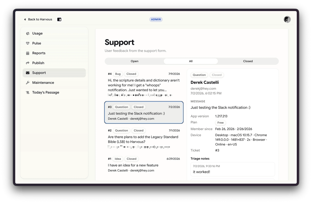Click the Question tag in the detail panel

coord(199,75)
